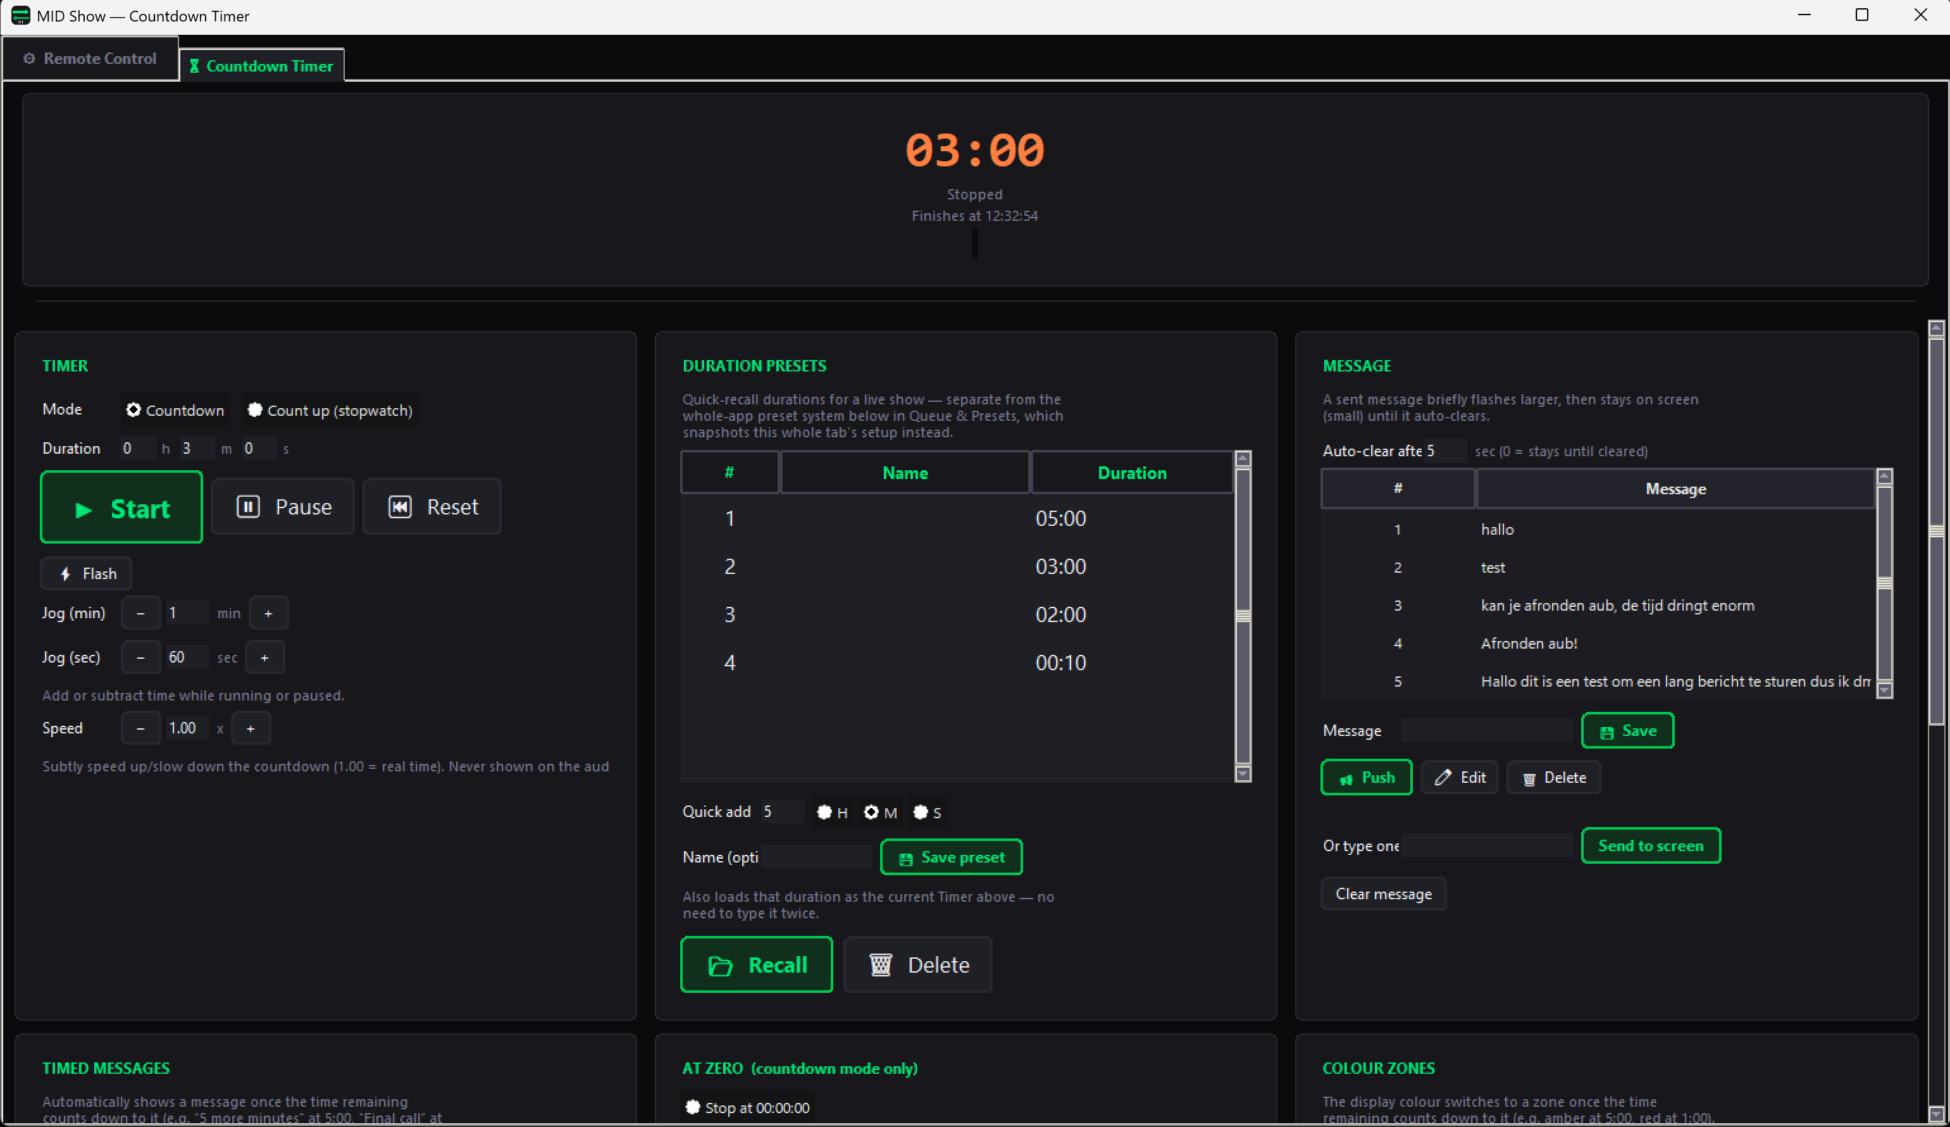1950x1127 pixels.
Task: Choose the H unit for Quick add
Action: [x=833, y=812]
